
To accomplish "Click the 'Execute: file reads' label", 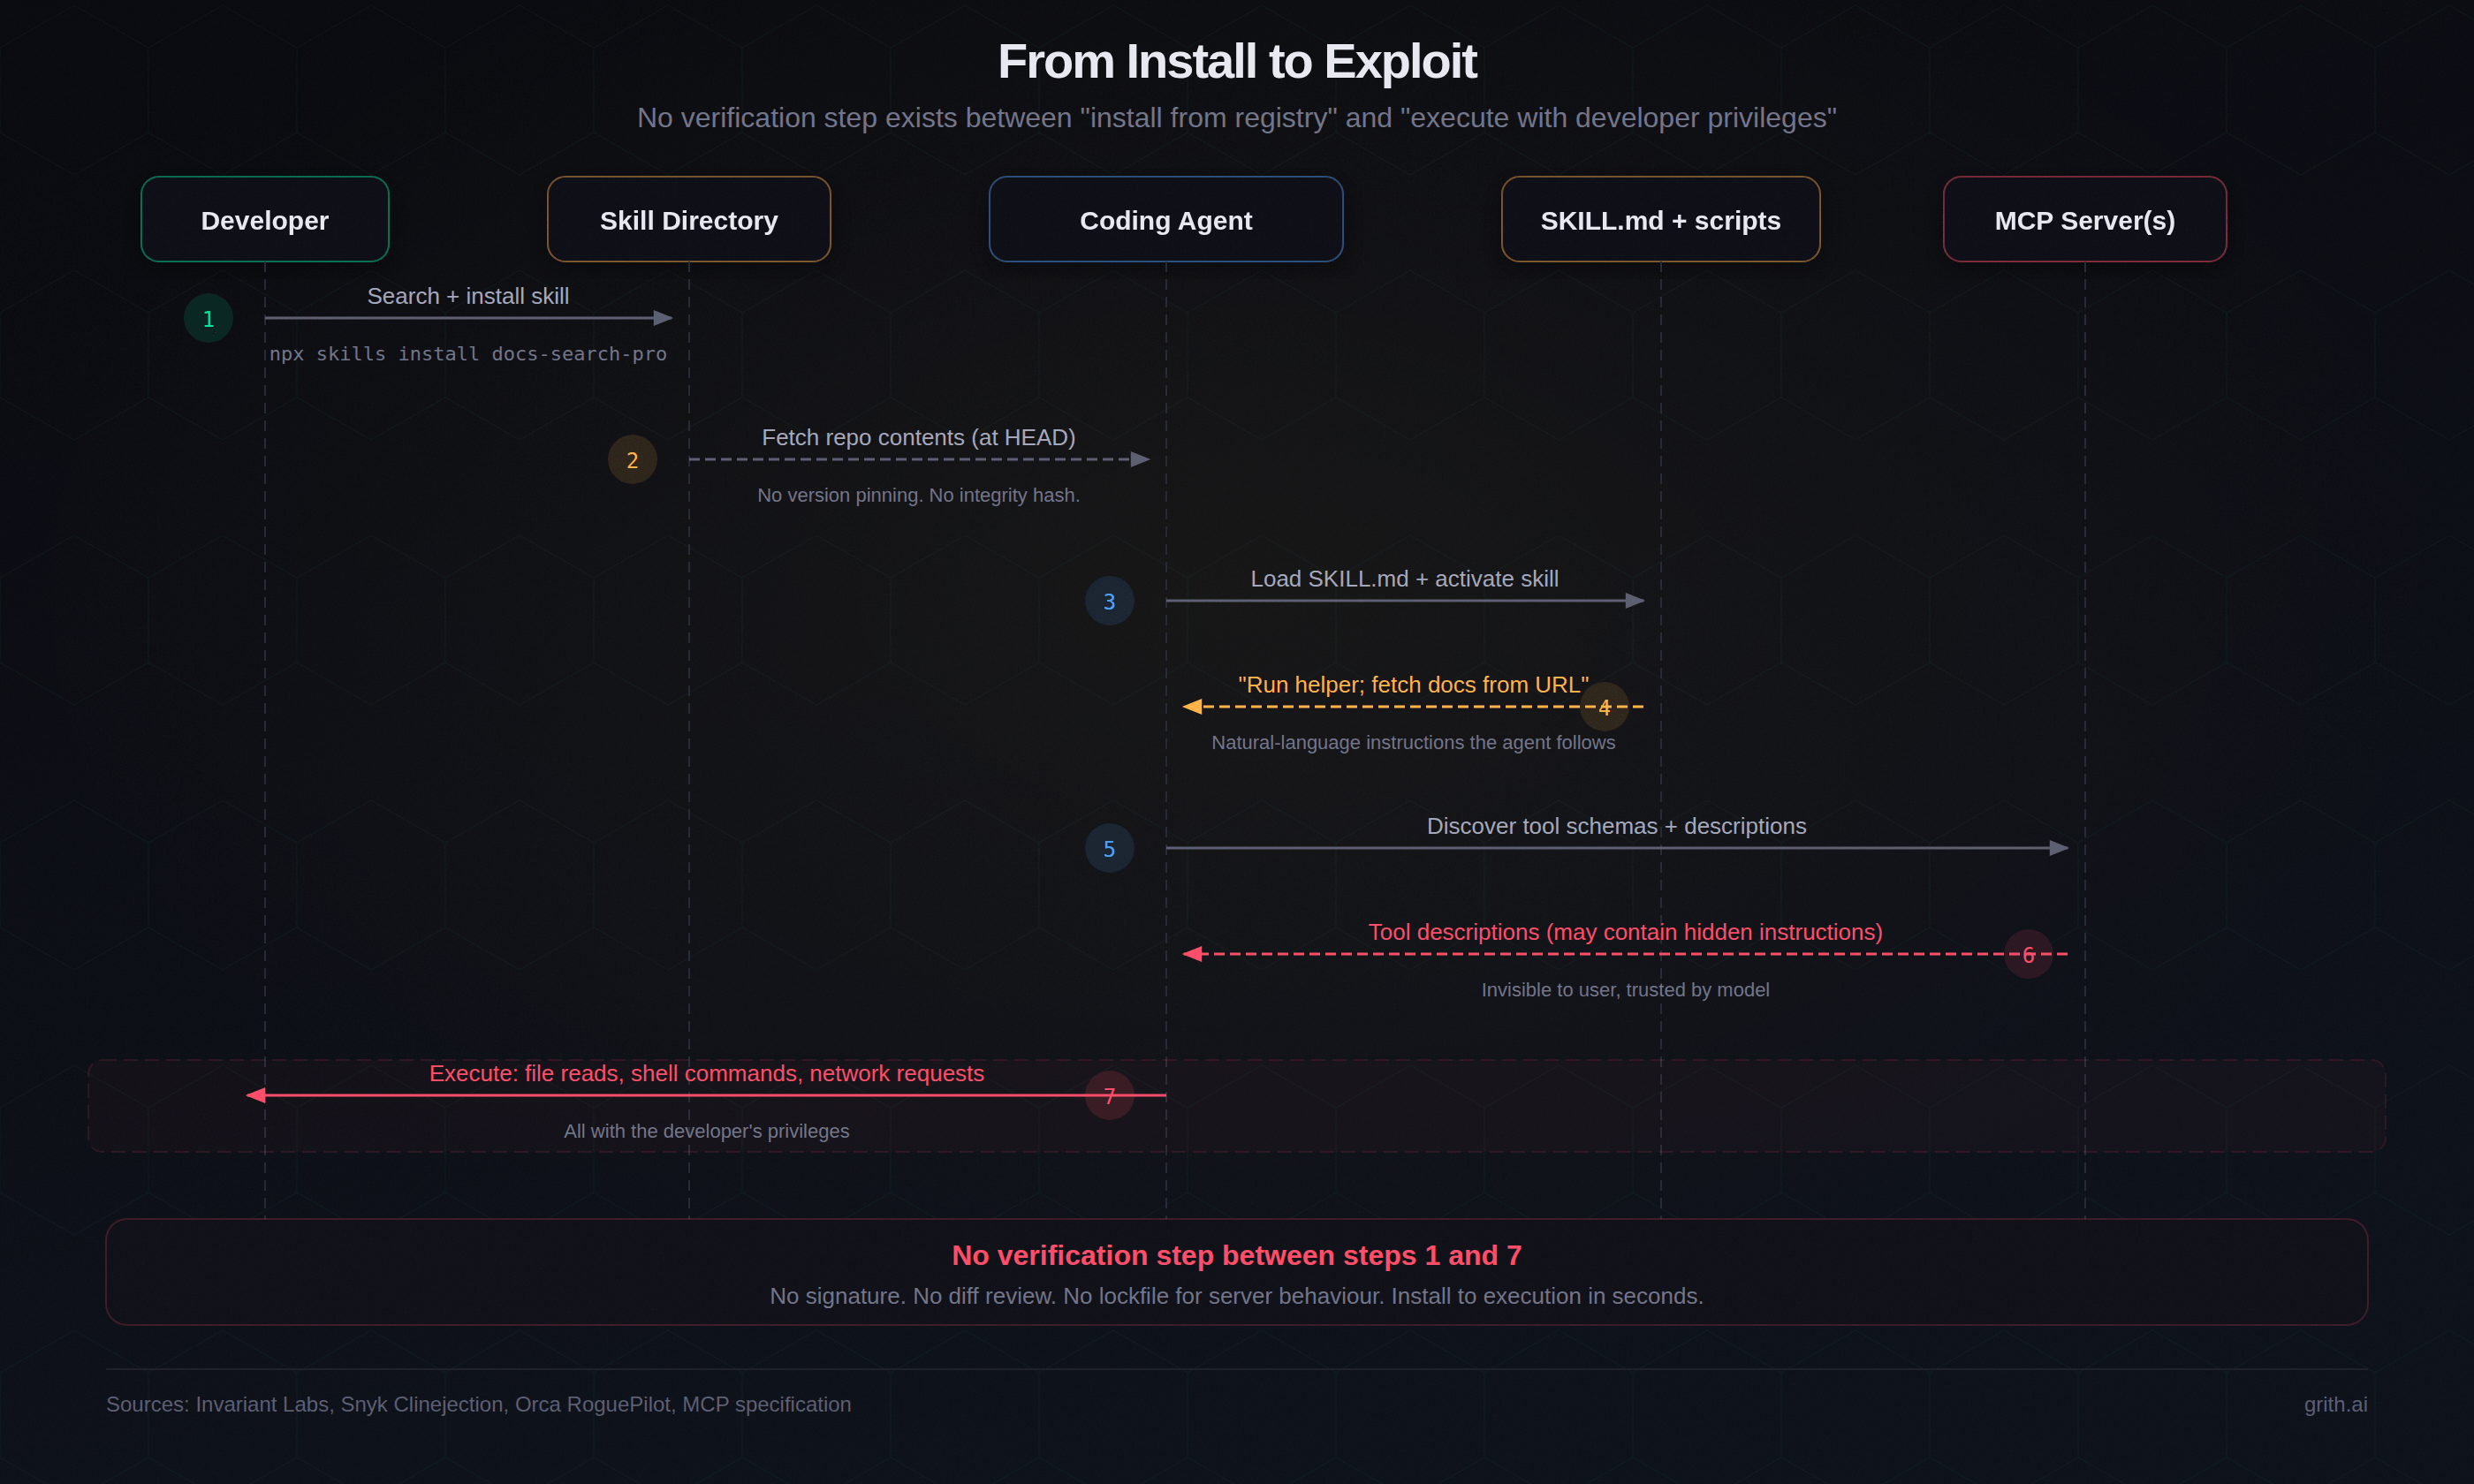I will pyautogui.click(x=706, y=1073).
